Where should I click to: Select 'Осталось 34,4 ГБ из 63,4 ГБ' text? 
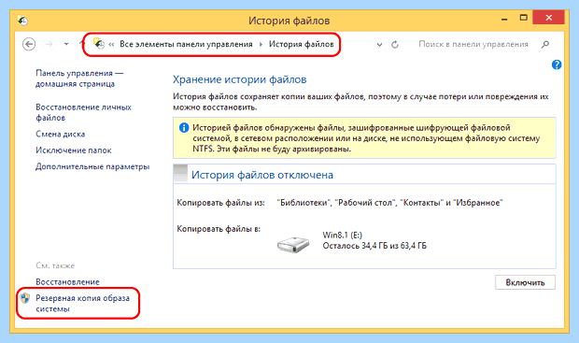374,246
